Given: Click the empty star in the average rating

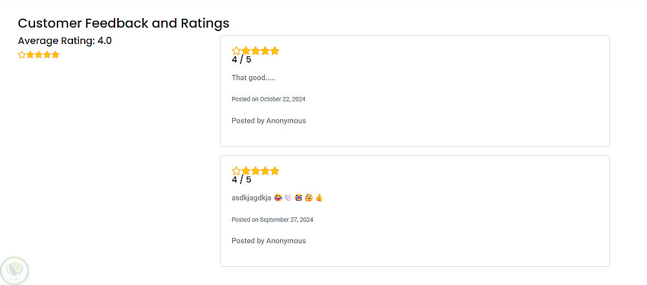Looking at the screenshot, I should (x=22, y=55).
